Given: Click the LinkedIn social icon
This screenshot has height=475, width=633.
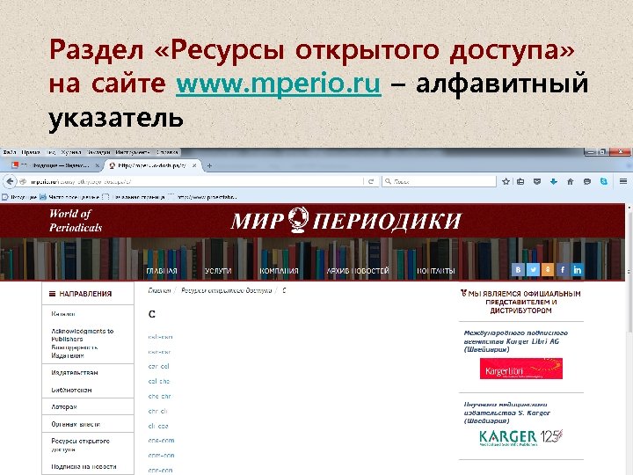Looking at the screenshot, I should click(x=578, y=269).
